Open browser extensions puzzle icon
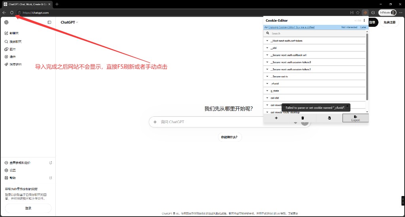This screenshot has width=405, height=217. point(373,12)
